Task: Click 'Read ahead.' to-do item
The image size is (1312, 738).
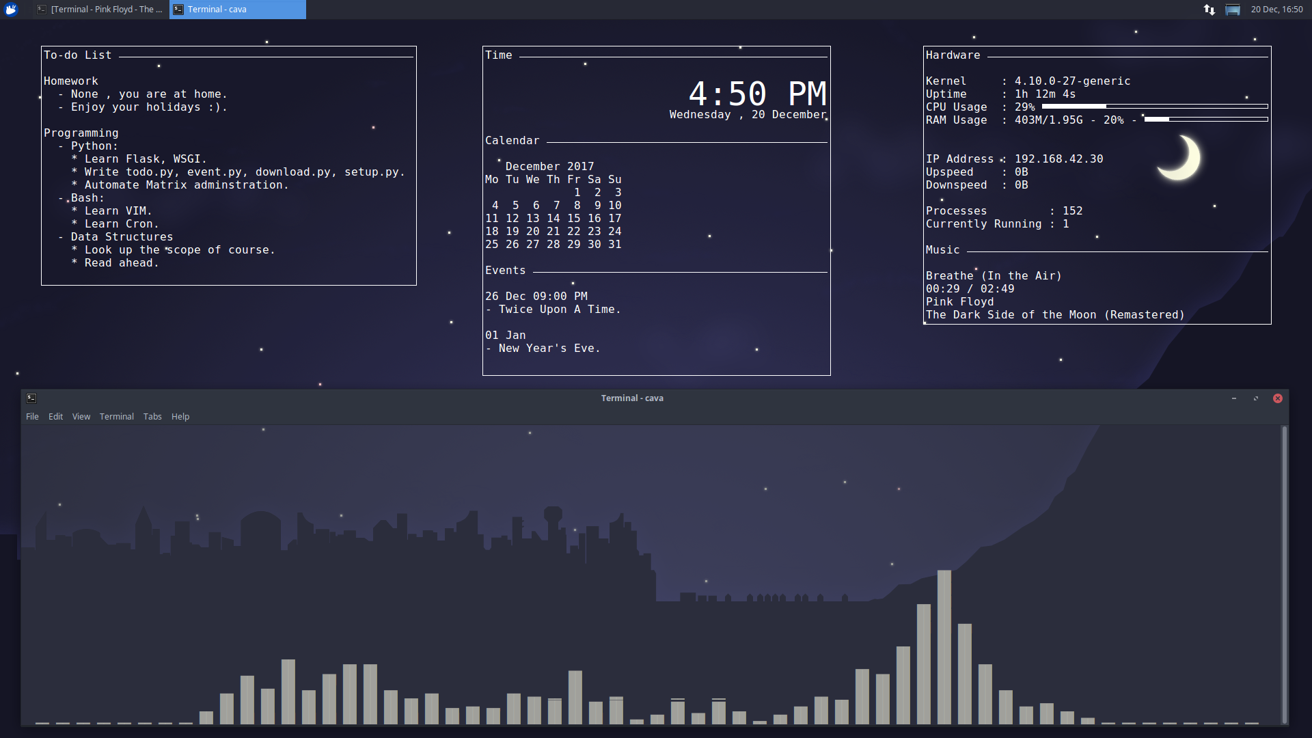Action: coord(122,263)
